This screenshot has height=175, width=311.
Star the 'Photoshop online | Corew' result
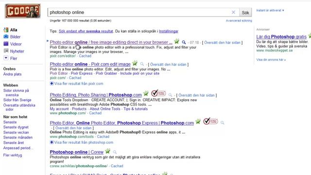[108, 151]
